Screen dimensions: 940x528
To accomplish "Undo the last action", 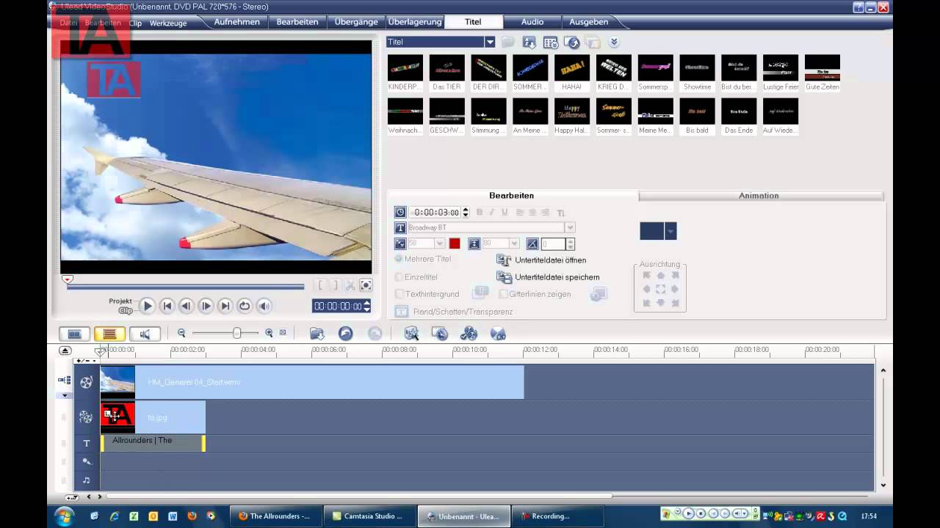I will (x=345, y=334).
